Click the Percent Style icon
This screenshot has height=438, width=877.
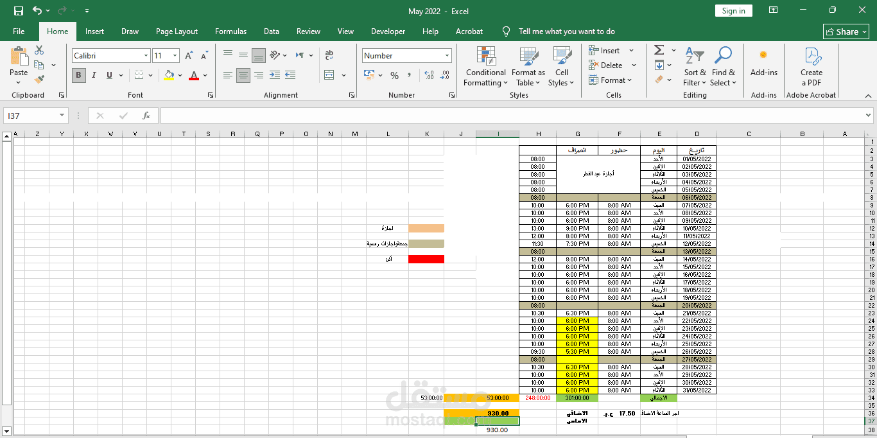tap(394, 75)
